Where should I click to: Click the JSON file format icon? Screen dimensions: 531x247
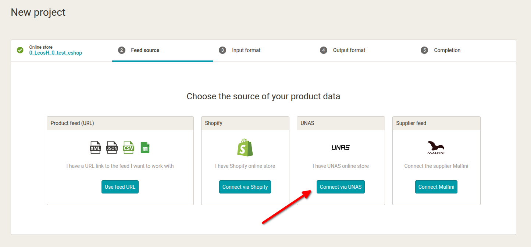click(x=112, y=147)
